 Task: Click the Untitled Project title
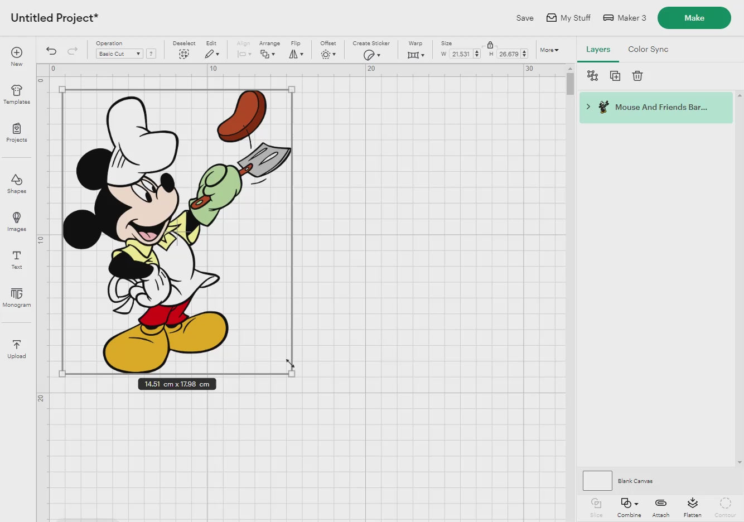tap(55, 18)
